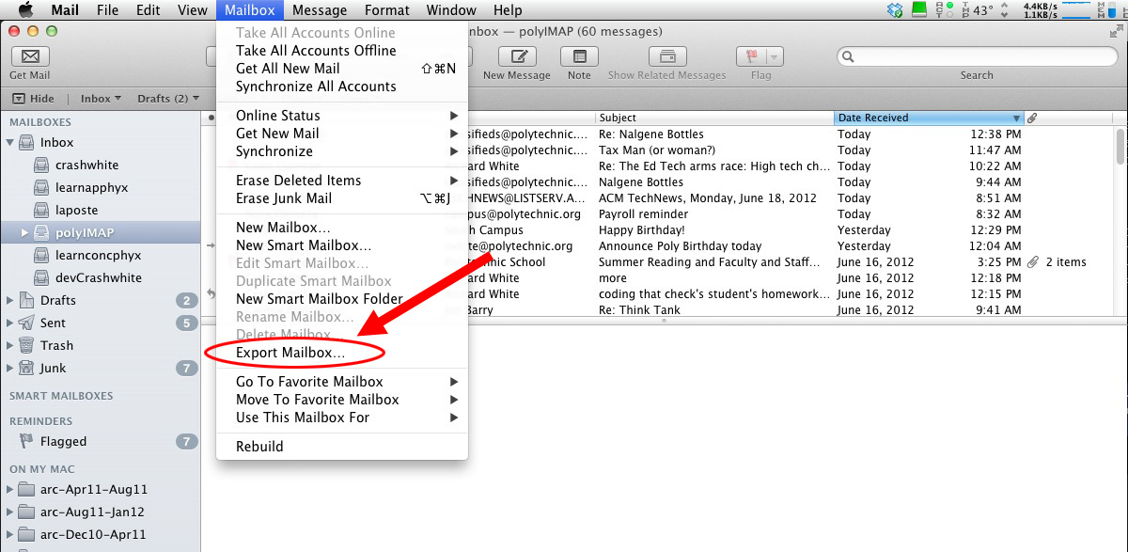Viewport: 1128px width, 552px height.
Task: Click the learnapphyx mailbox icon
Action: pyautogui.click(x=40, y=187)
